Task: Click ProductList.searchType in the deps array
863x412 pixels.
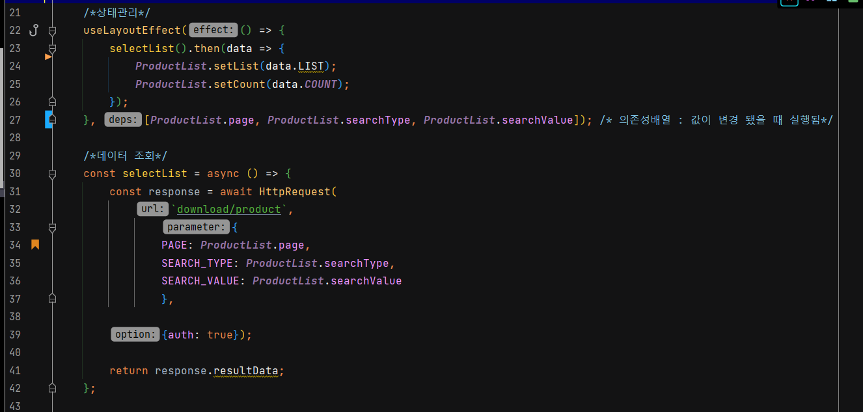Action: tap(339, 120)
